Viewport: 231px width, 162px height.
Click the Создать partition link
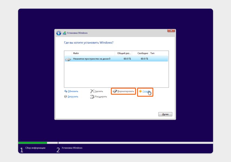146,91
